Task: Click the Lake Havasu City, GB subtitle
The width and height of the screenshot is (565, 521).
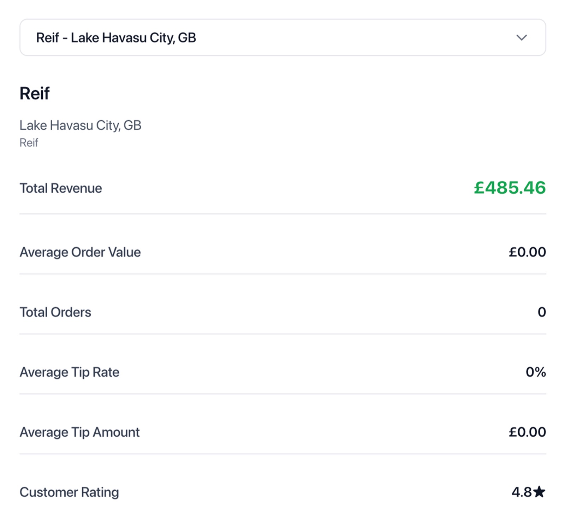Action: point(81,125)
